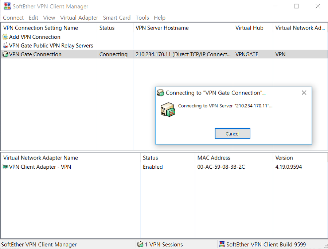Screen dimensions: 328x249
Task: Maximize the SoftEther VPN Client Manager window
Action: point(296,6)
